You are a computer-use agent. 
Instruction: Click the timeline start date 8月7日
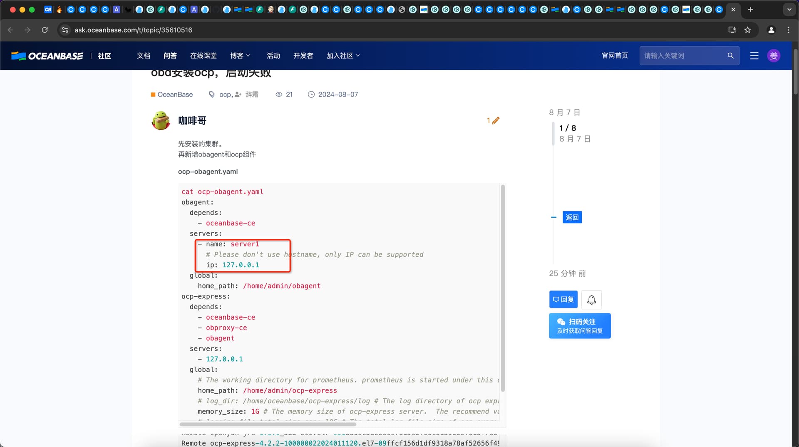565,112
